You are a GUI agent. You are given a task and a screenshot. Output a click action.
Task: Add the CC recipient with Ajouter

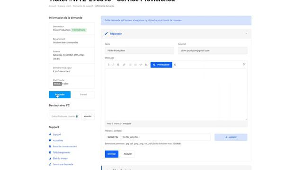88,117
